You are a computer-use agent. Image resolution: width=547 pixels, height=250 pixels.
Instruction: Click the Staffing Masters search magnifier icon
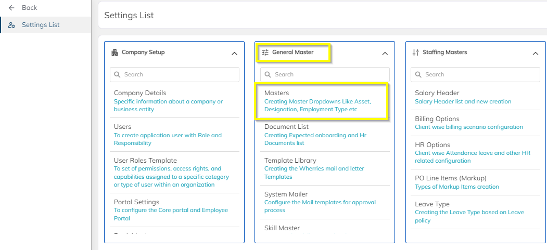pos(418,74)
